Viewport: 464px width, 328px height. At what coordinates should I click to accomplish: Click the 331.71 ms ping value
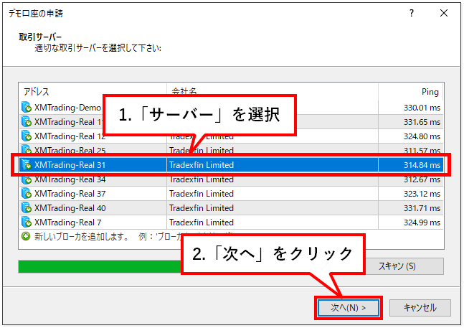click(422, 208)
